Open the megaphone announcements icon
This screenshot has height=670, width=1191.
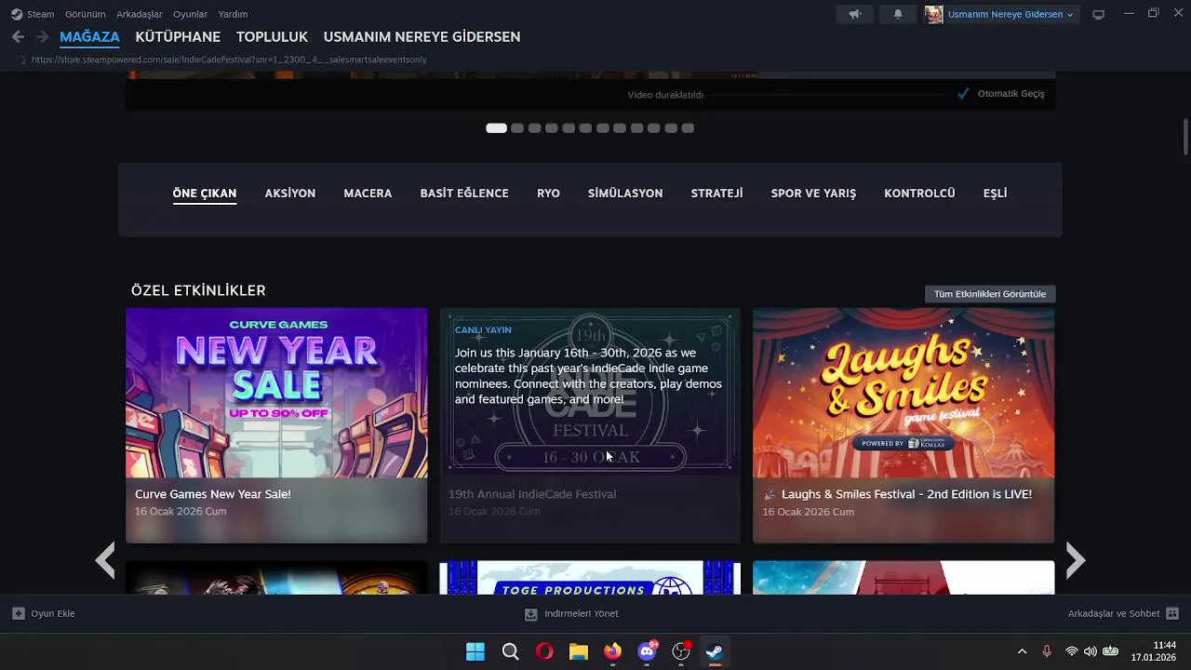pyautogui.click(x=854, y=14)
